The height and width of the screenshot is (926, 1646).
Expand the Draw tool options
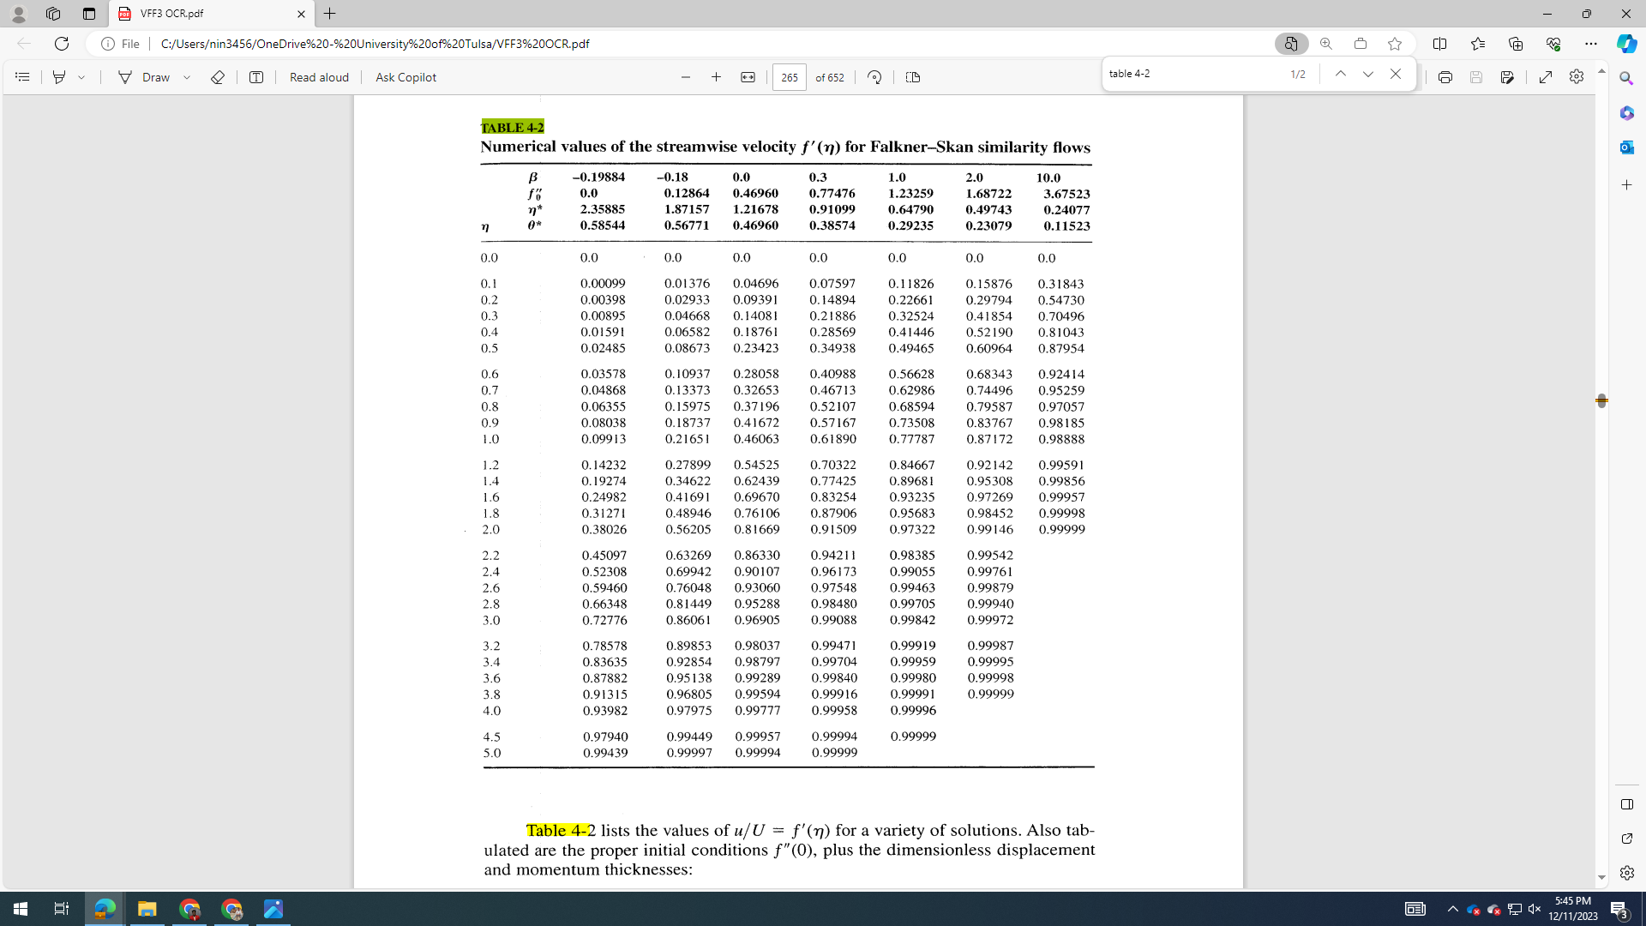coord(188,77)
